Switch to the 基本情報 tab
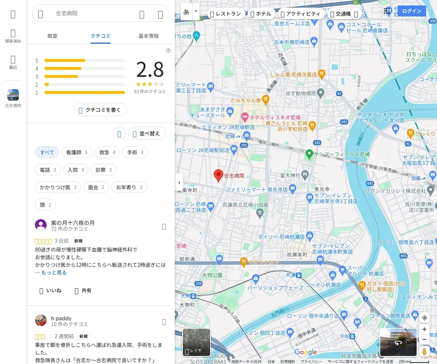This screenshot has height=364, width=437. 149,36
